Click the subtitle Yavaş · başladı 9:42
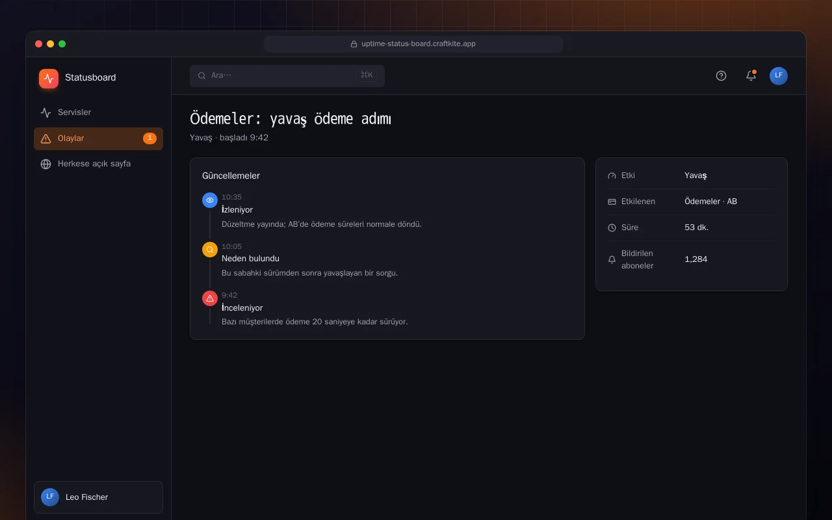832x520 pixels. (229, 138)
